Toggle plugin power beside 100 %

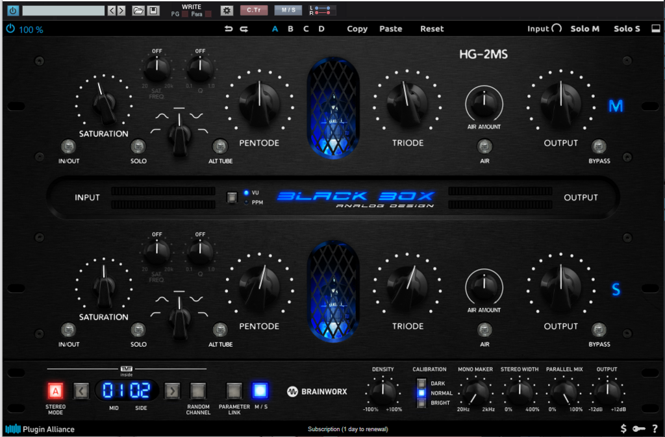click(x=10, y=29)
